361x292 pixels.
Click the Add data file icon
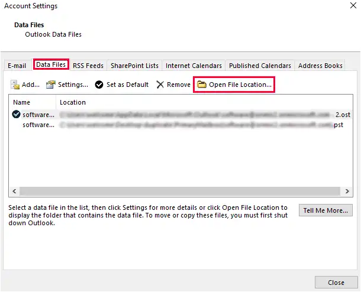tap(15, 85)
